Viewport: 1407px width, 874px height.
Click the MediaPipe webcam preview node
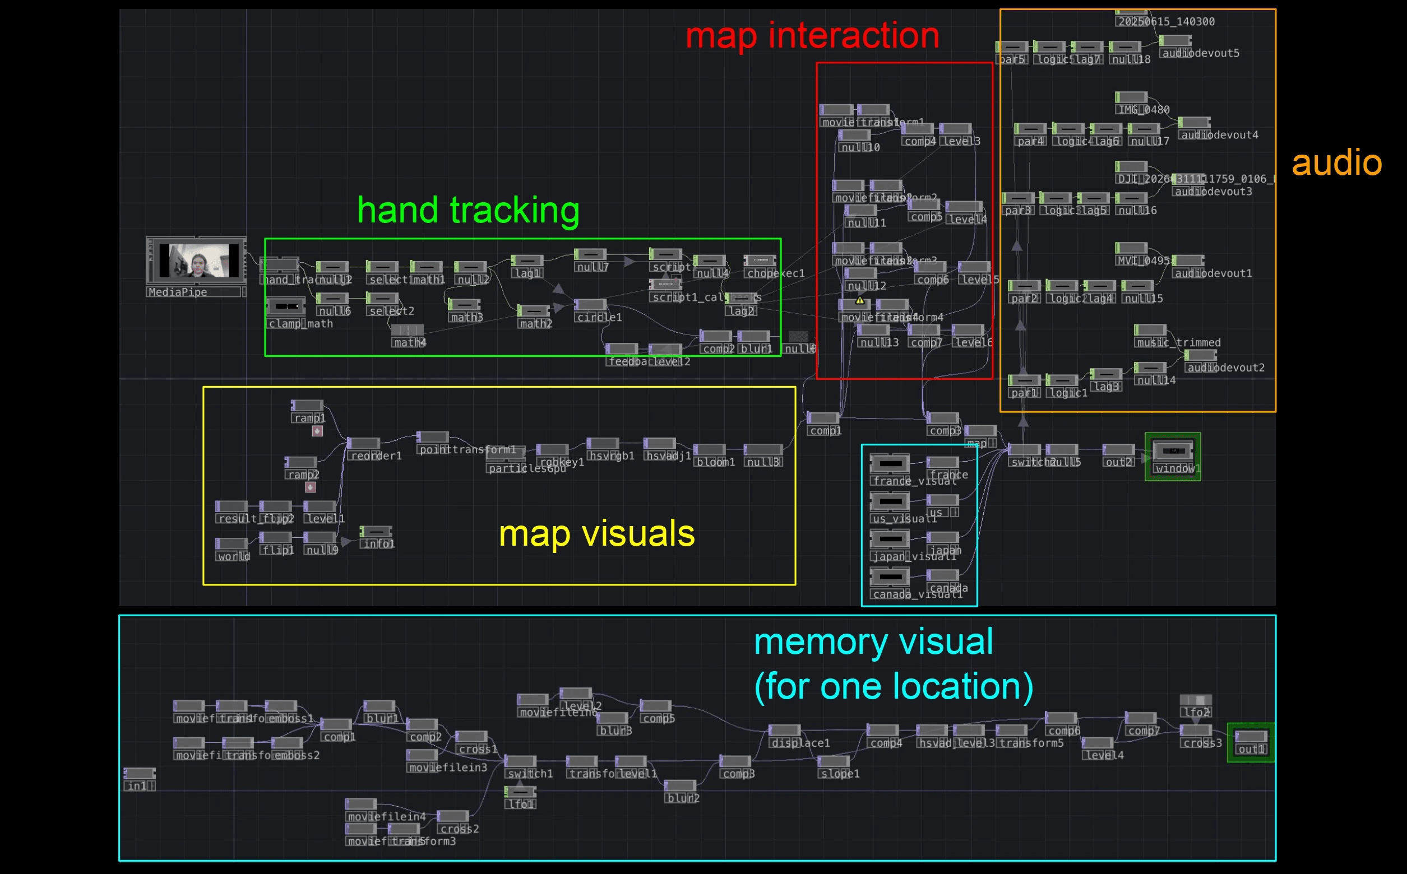[x=198, y=260]
